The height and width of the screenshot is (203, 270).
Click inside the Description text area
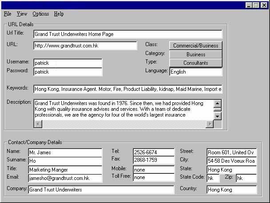[123, 109]
